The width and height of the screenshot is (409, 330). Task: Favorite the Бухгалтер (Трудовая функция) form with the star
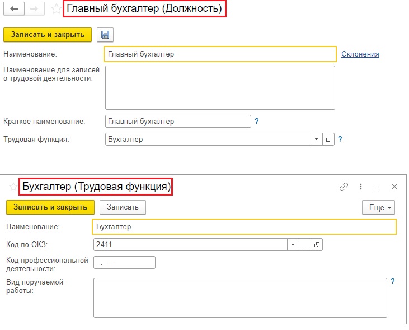pos(13,187)
